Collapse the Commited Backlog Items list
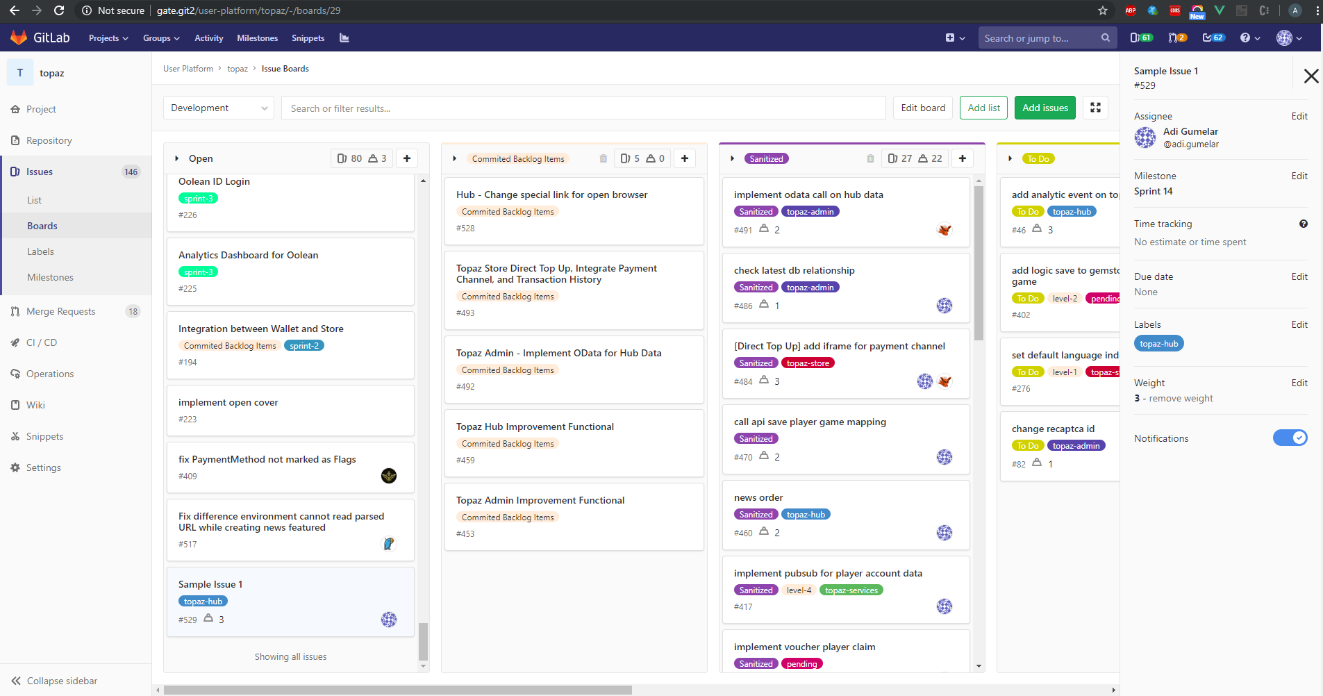1323x696 pixels. [455, 159]
